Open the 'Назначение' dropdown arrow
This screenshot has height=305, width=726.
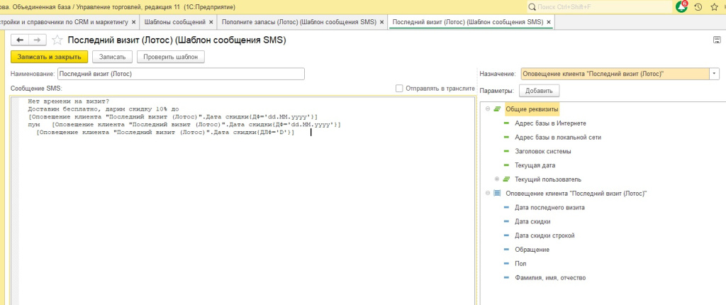click(x=714, y=73)
